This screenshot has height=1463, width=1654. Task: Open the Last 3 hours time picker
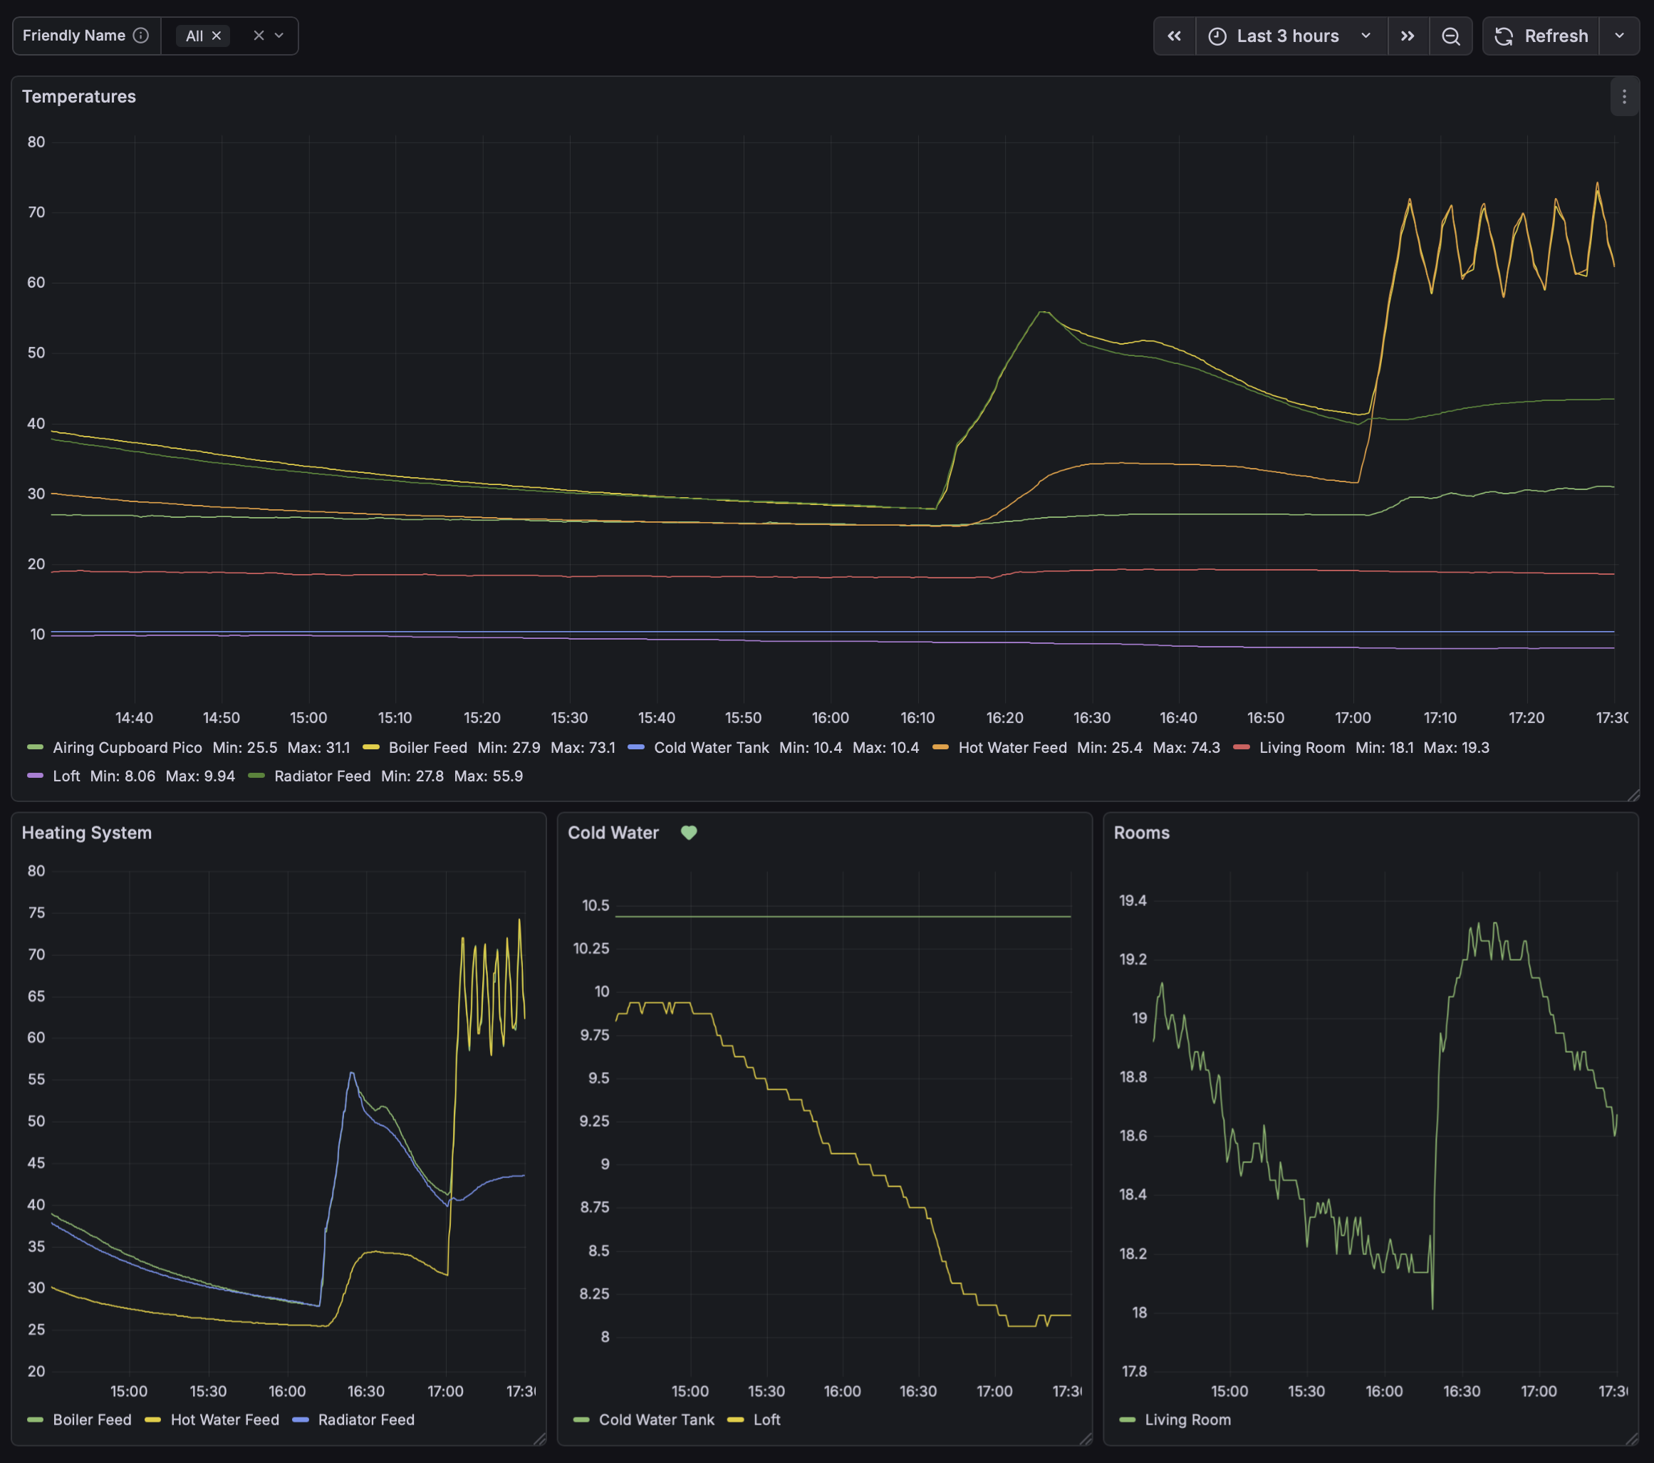(1290, 36)
